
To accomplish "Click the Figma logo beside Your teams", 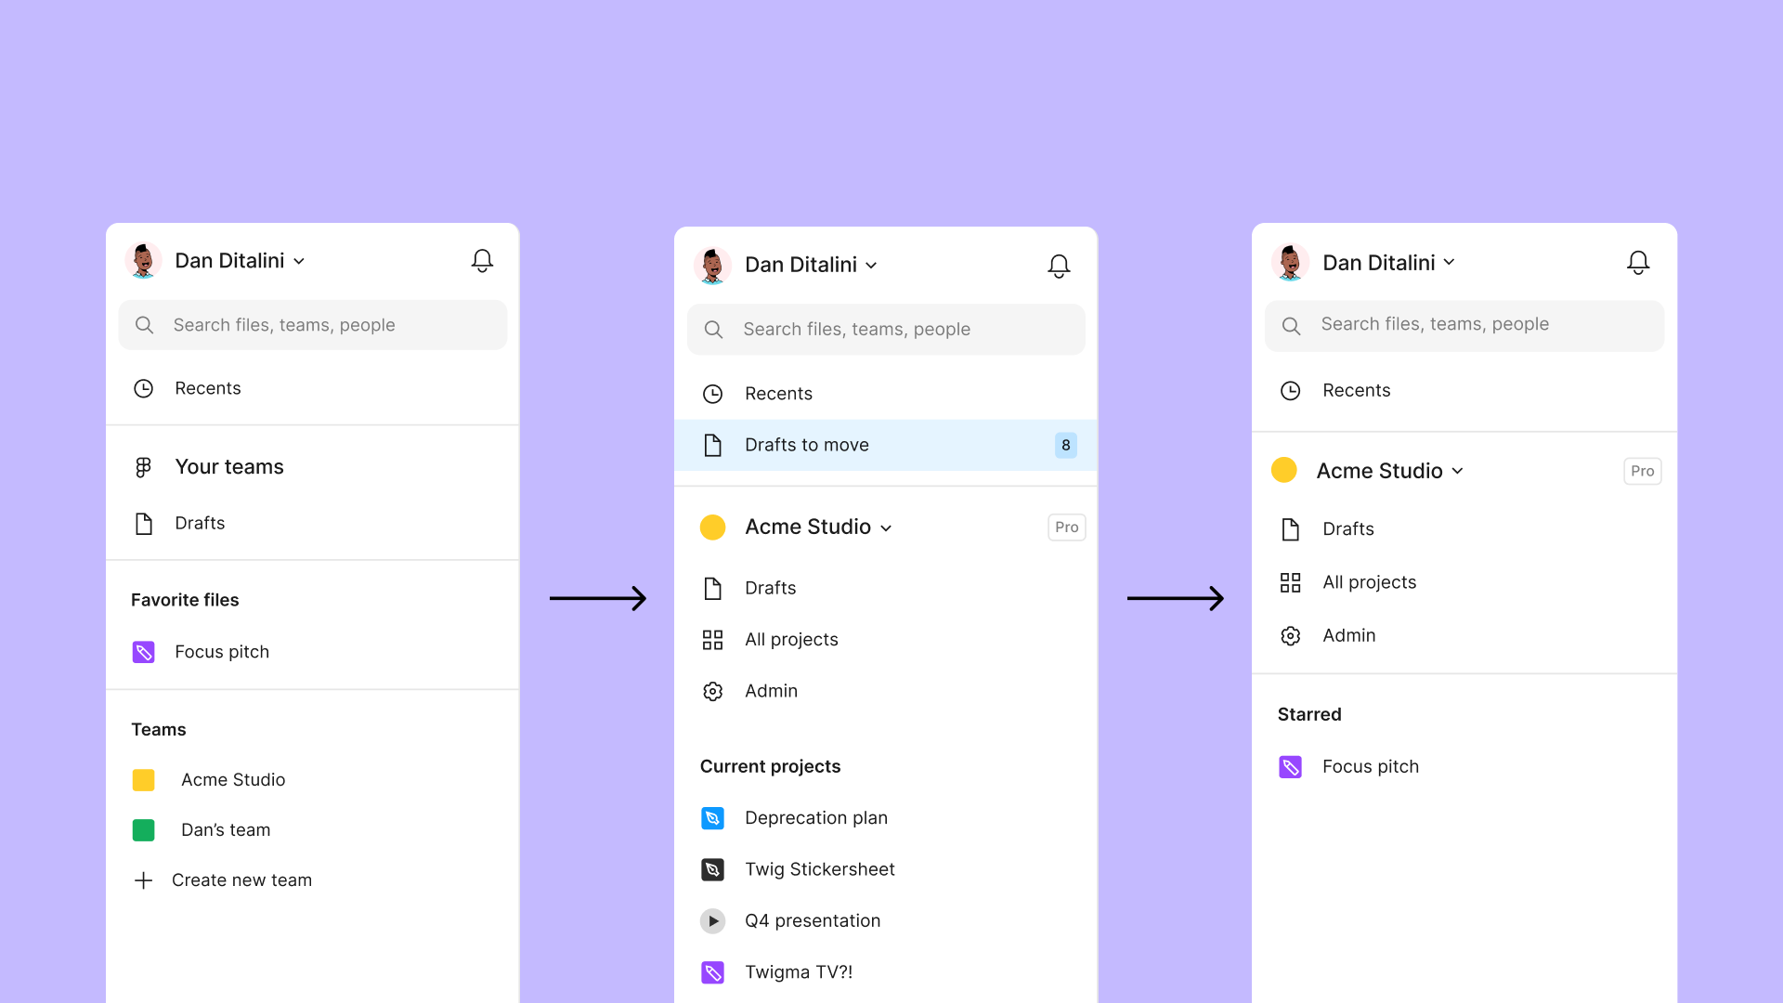I will click(143, 467).
